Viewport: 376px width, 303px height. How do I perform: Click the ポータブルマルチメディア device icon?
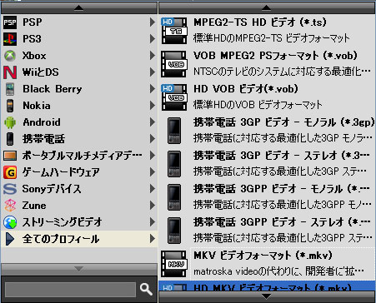tap(10, 156)
